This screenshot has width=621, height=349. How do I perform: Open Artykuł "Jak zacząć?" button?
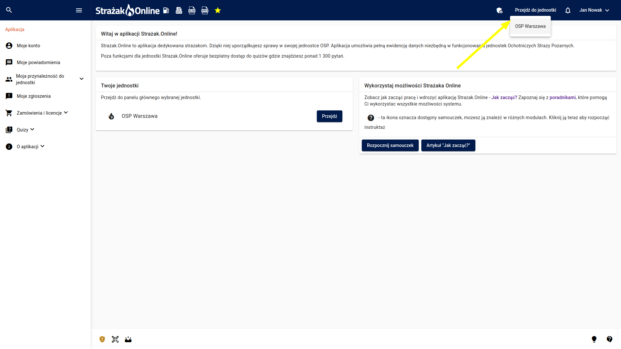448,145
